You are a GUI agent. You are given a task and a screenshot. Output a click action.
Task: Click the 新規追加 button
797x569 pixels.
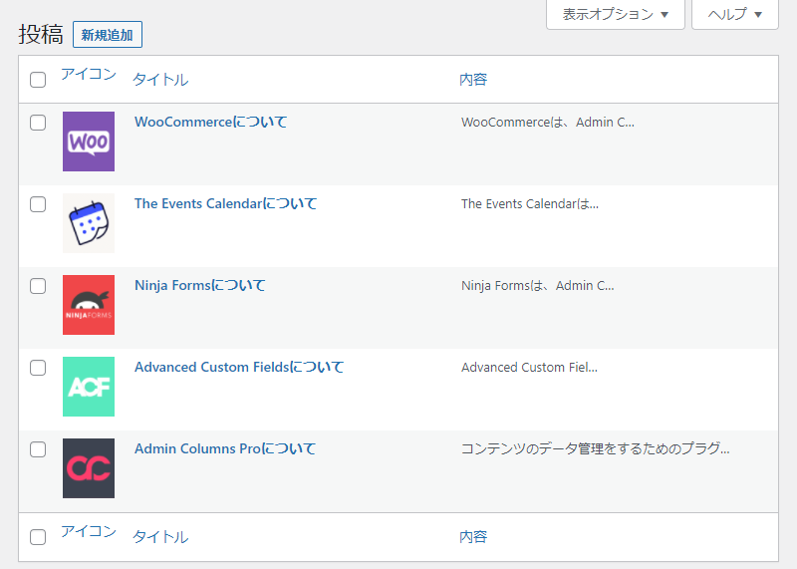pyautogui.click(x=108, y=35)
